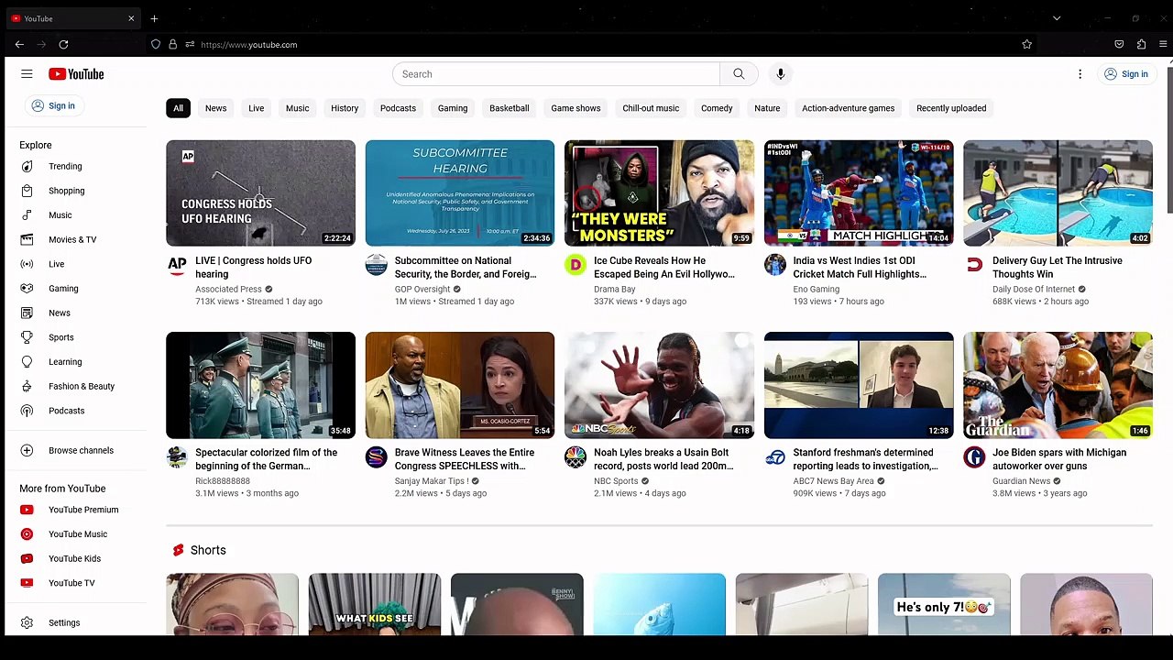Screen dimensions: 1173x660
Task: Select the Nature filter chip
Action: 767,108
